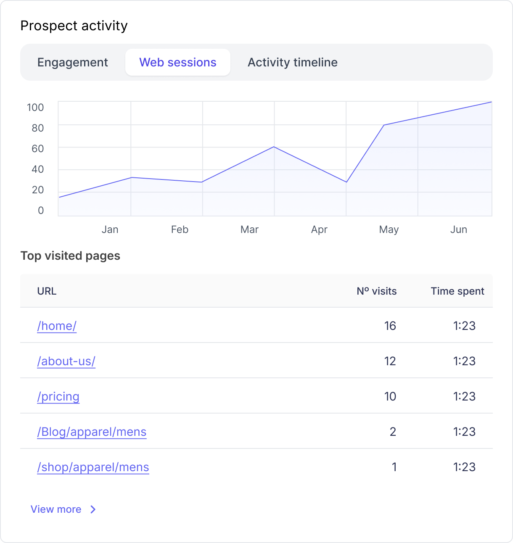Click the Feb label on chart axis
This screenshot has width=513, height=543.
coord(180,229)
